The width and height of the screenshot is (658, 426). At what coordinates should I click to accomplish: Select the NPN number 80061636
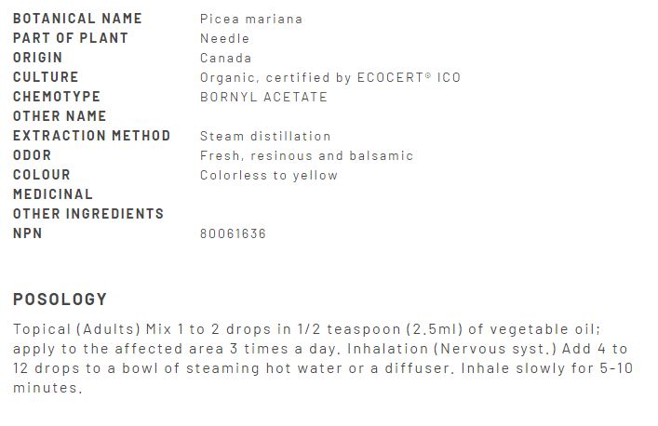tap(233, 233)
